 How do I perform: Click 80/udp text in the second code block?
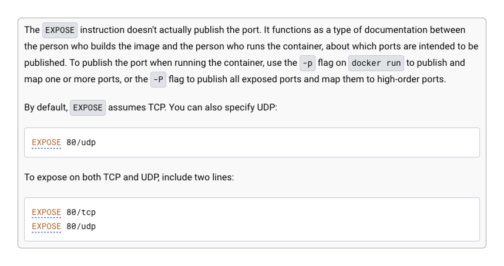point(81,227)
